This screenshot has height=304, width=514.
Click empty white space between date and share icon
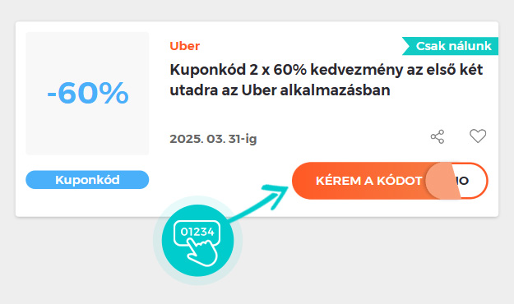pos(343,138)
